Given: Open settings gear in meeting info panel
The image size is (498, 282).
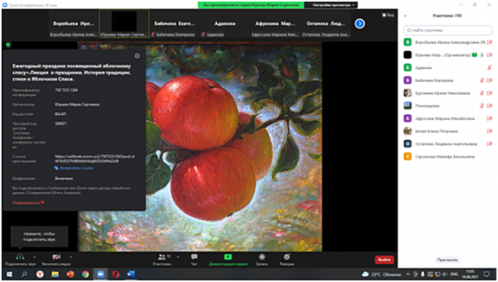Looking at the screenshot, I should coord(137,56).
